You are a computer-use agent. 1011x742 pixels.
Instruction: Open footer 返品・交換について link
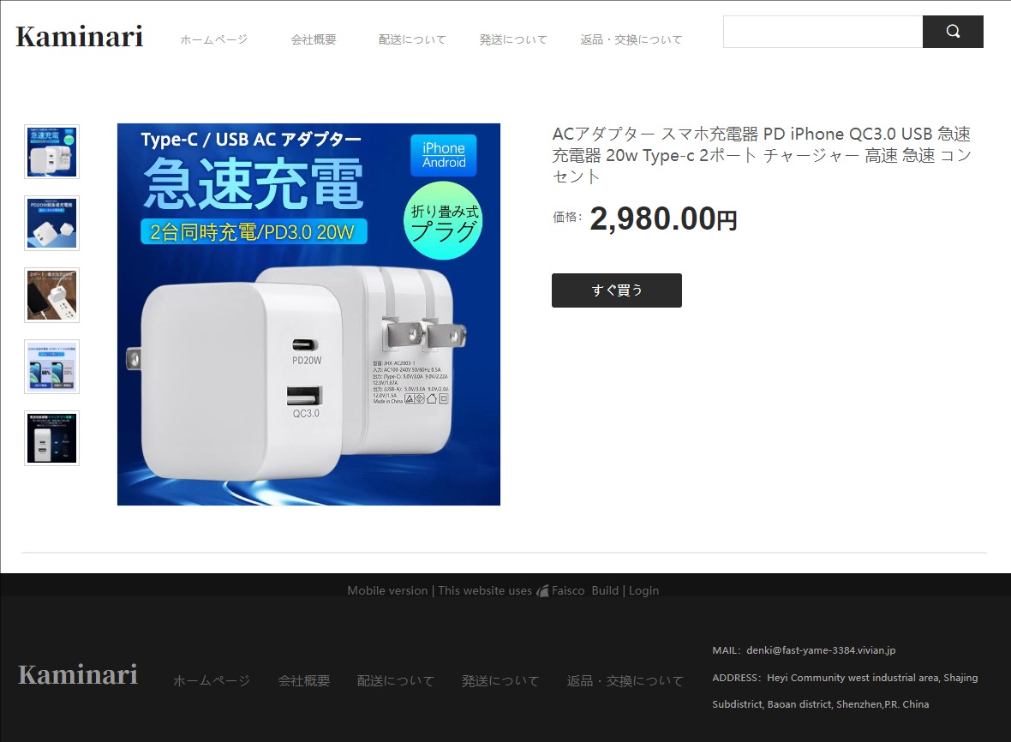[625, 681]
